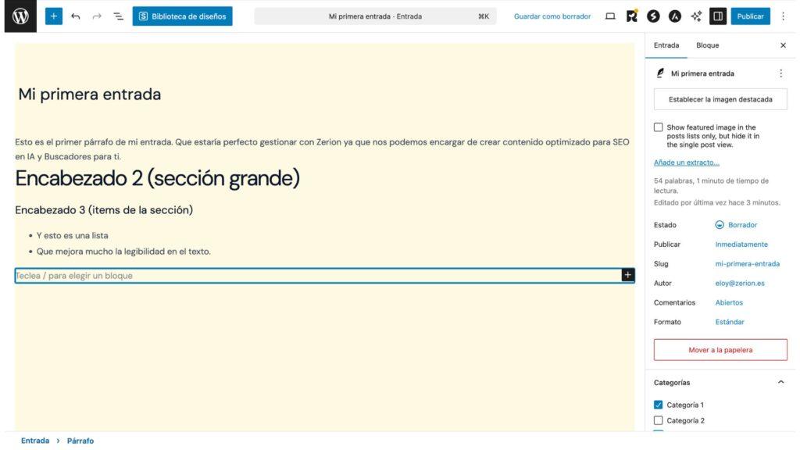Screen dimensions: 800x450
Task: Open the Astra settings icon
Action: click(x=674, y=16)
